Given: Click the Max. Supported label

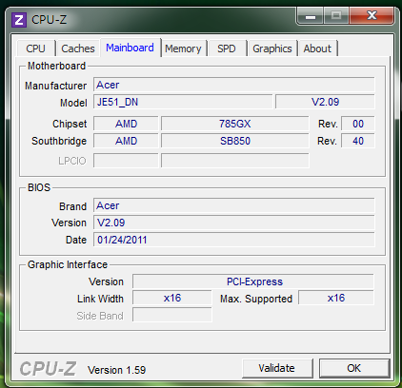Looking at the screenshot, I should [x=256, y=299].
